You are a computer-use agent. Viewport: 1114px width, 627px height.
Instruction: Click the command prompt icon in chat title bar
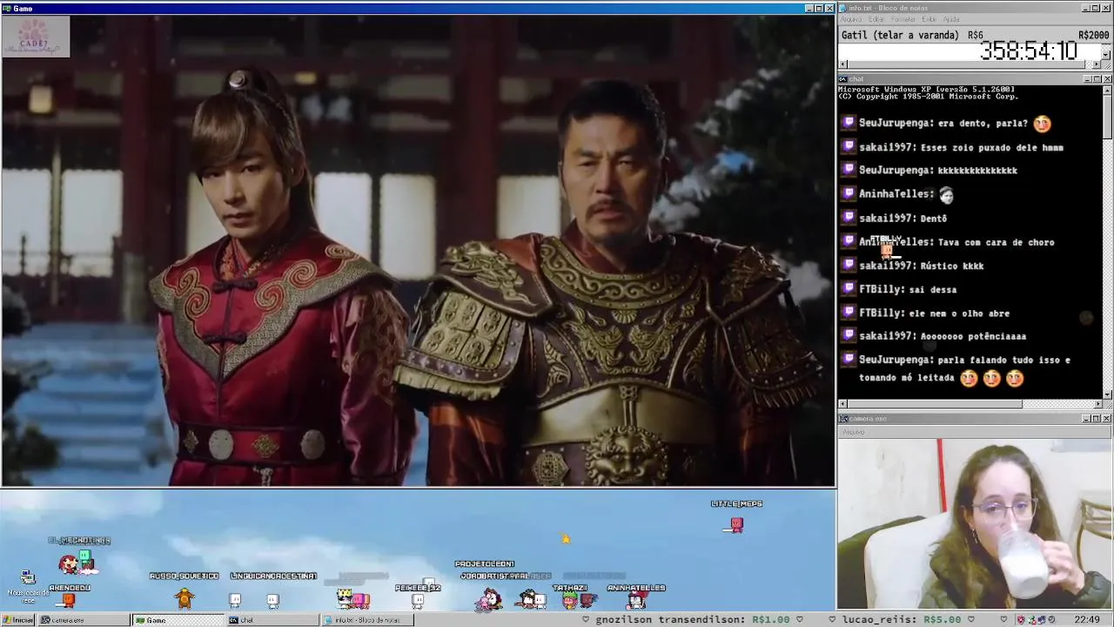click(x=843, y=79)
